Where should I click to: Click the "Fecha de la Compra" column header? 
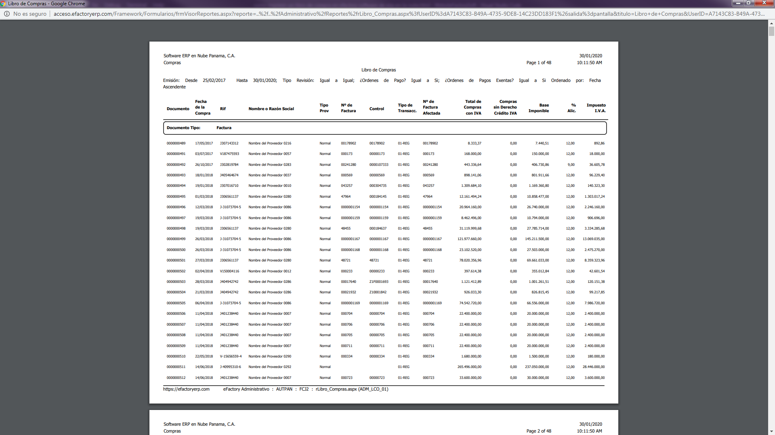tap(203, 107)
